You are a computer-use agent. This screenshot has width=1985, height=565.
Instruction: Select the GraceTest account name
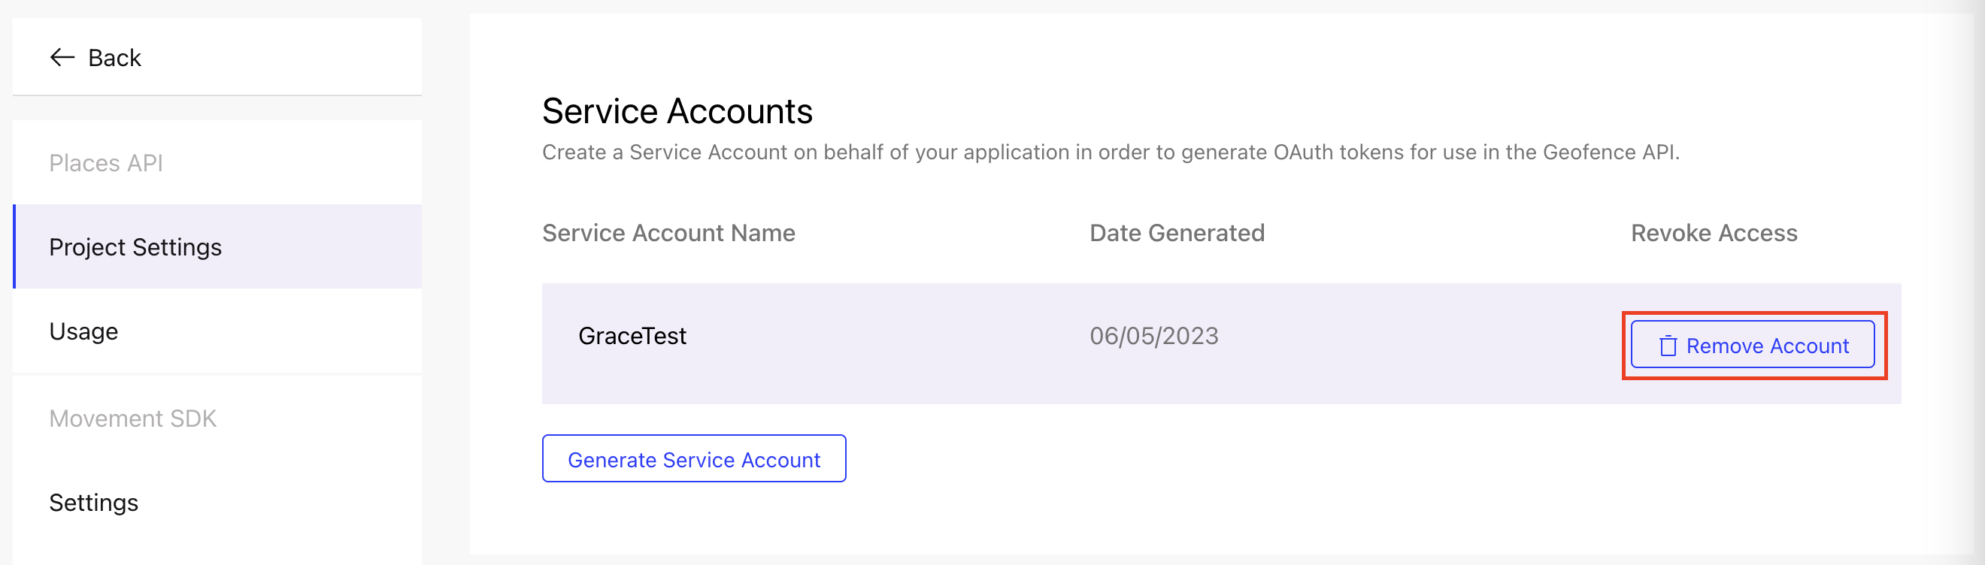632,337
